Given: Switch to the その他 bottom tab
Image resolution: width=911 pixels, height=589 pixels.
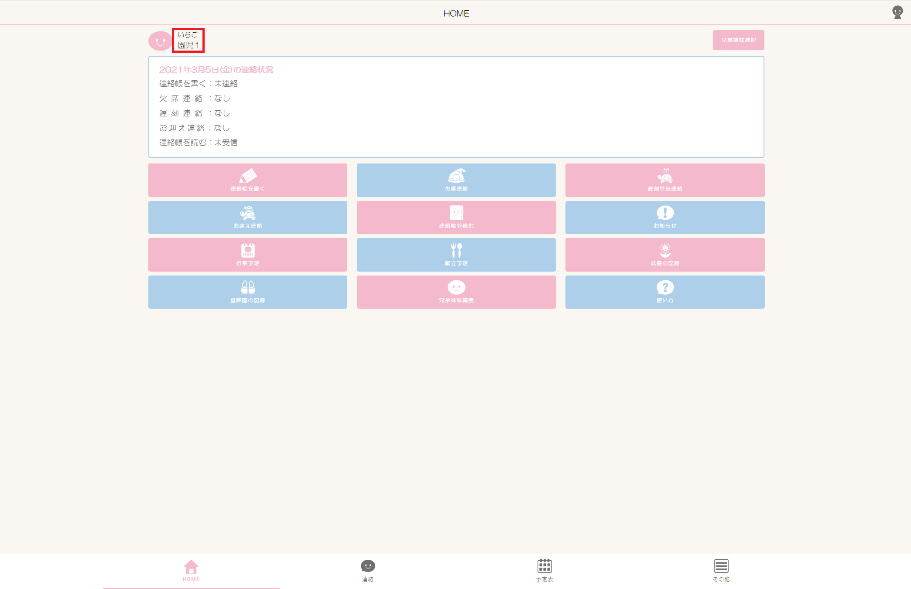Looking at the screenshot, I should click(721, 571).
